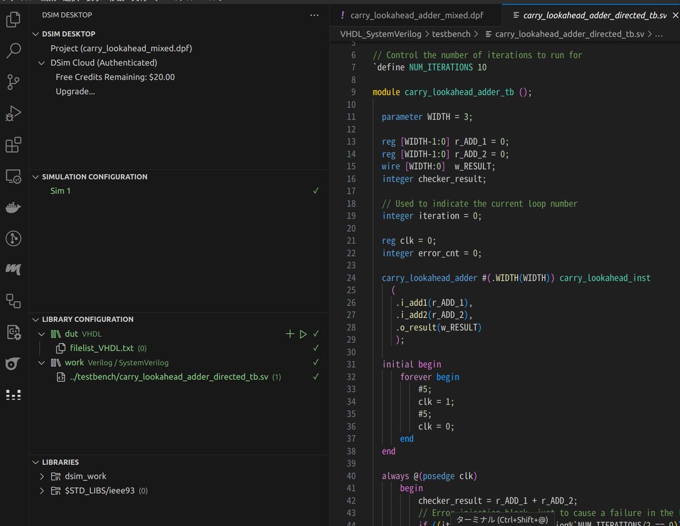Add a file to dut library

[290, 334]
